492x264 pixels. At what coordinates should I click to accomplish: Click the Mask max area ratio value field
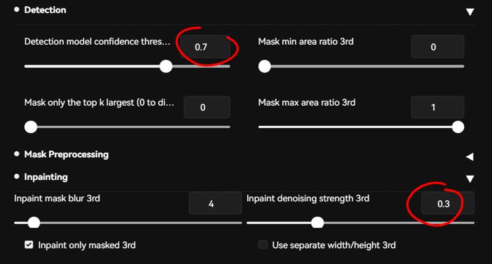click(x=437, y=107)
